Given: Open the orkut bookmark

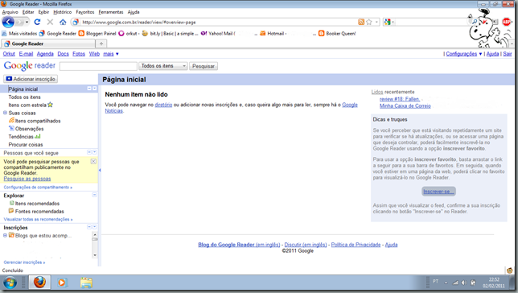Looking at the screenshot, I should 129,33.
